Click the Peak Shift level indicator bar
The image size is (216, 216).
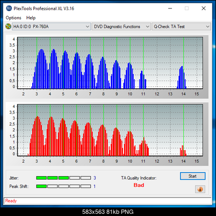point(63,187)
